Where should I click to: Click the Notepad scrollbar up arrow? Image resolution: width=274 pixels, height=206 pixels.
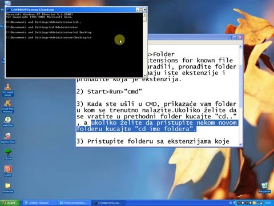coord(240,47)
